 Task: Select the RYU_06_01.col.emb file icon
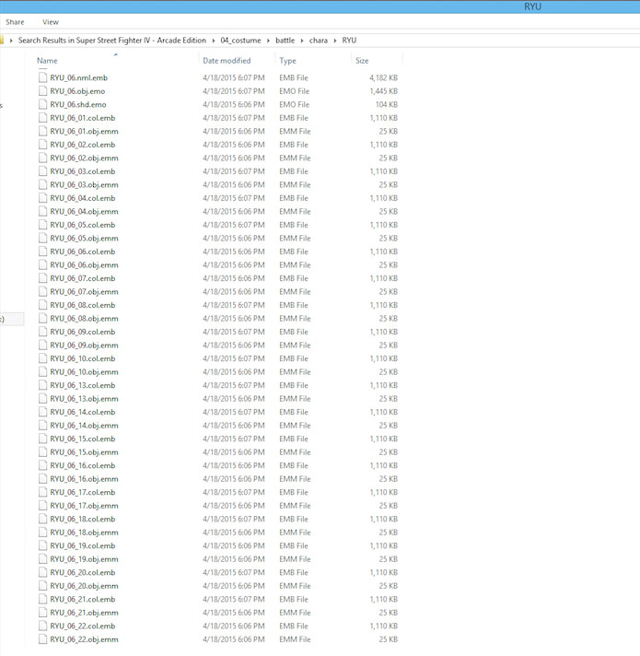click(x=42, y=118)
